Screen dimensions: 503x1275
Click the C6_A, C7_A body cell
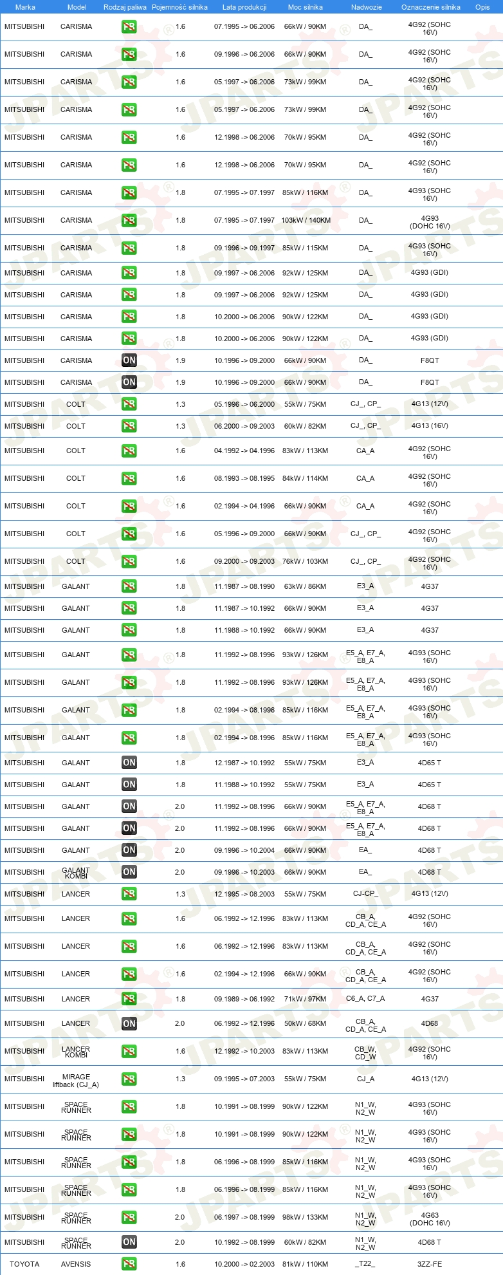click(365, 999)
